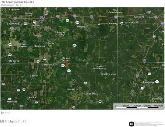Click the Enterprise town label

[149, 82]
